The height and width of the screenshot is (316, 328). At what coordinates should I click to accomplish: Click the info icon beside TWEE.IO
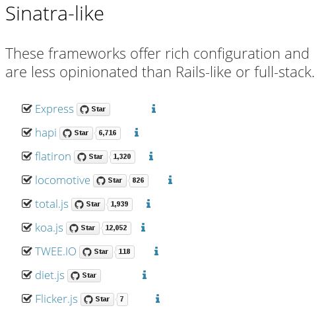pyautogui.click(x=156, y=251)
